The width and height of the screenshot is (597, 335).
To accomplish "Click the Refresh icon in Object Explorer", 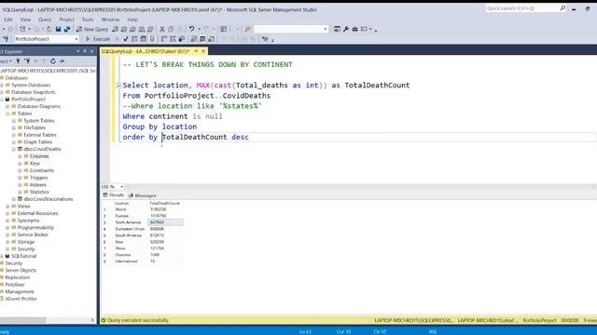I will 53,61.
